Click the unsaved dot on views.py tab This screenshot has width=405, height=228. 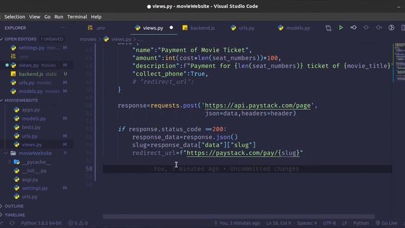click(171, 28)
